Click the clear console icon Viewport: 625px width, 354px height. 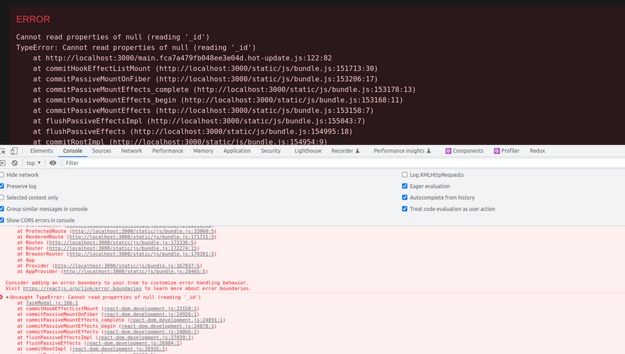[x=14, y=163]
